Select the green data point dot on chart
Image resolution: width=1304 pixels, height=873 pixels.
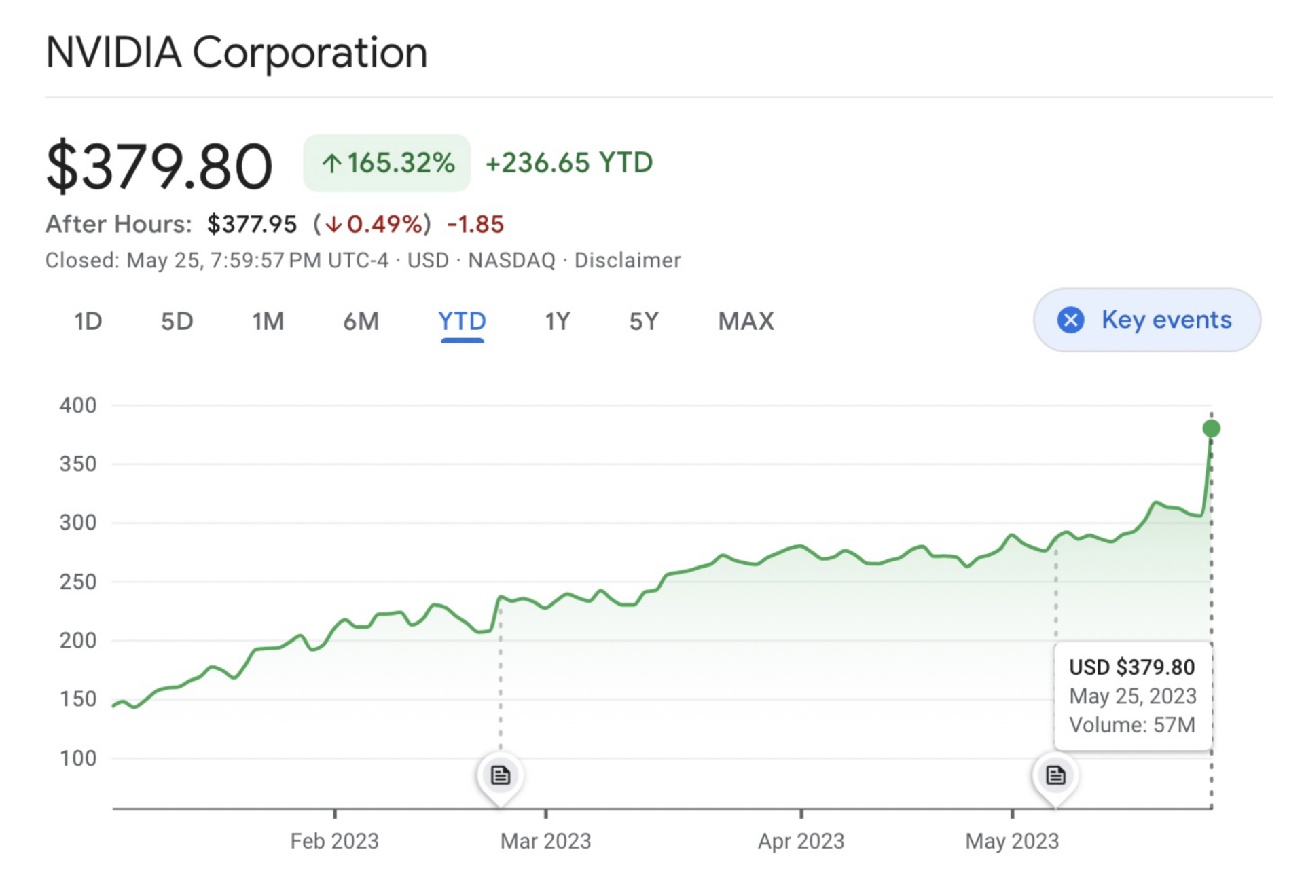coord(1210,428)
